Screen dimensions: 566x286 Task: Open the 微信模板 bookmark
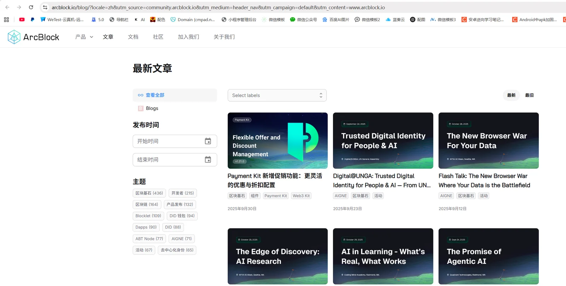tap(273, 20)
